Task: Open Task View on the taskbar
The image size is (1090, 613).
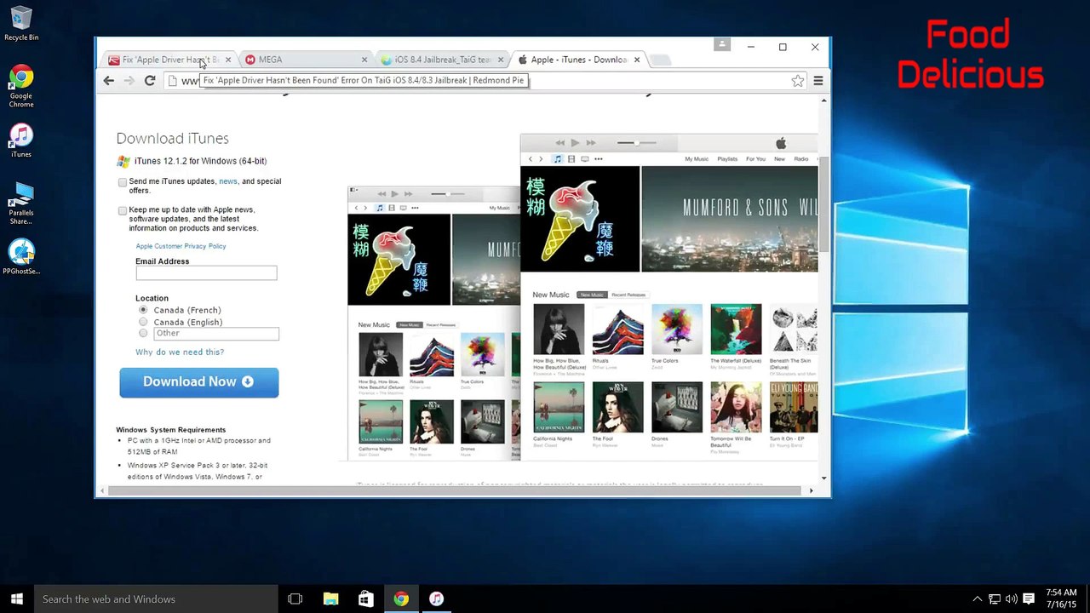Action: (x=295, y=599)
